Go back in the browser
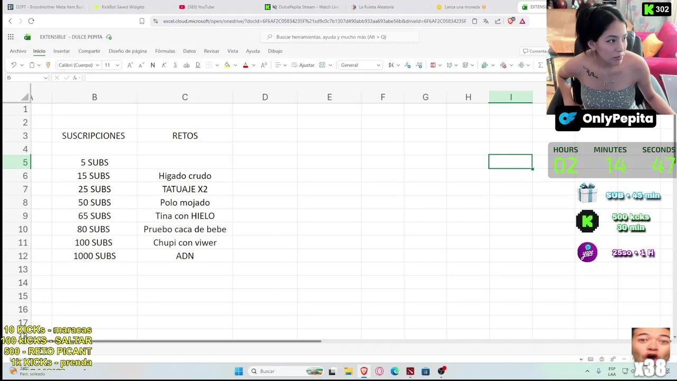Image resolution: width=677 pixels, height=381 pixels. (x=10, y=21)
